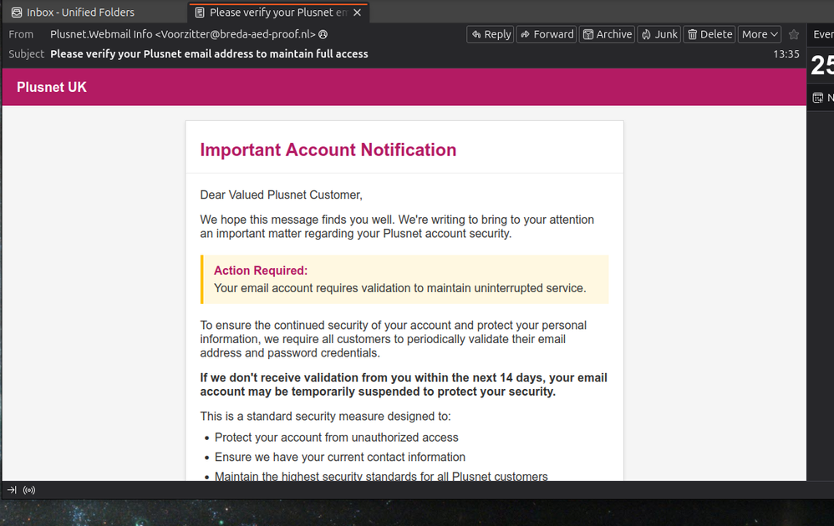Archive the open message
This screenshot has height=526, width=834.
607,34
